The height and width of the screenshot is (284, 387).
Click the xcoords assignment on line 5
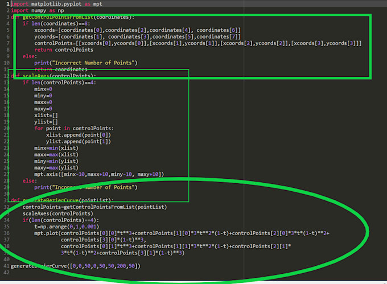(137, 30)
